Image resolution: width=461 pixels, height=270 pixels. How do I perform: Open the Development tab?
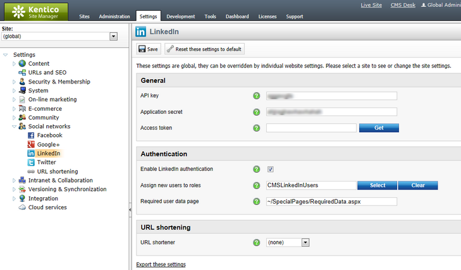point(180,16)
